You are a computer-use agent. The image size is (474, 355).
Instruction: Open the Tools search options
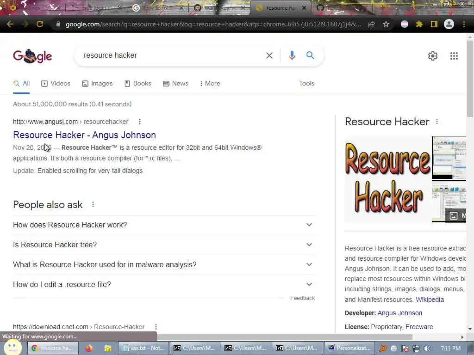point(306,83)
